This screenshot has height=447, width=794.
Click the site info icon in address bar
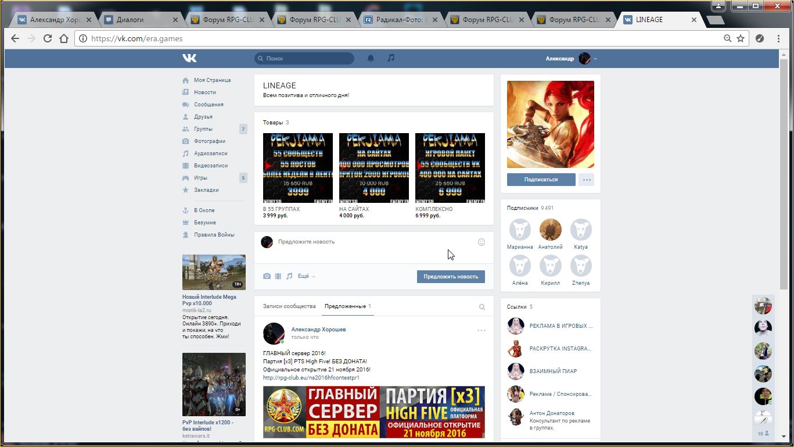tap(83, 38)
